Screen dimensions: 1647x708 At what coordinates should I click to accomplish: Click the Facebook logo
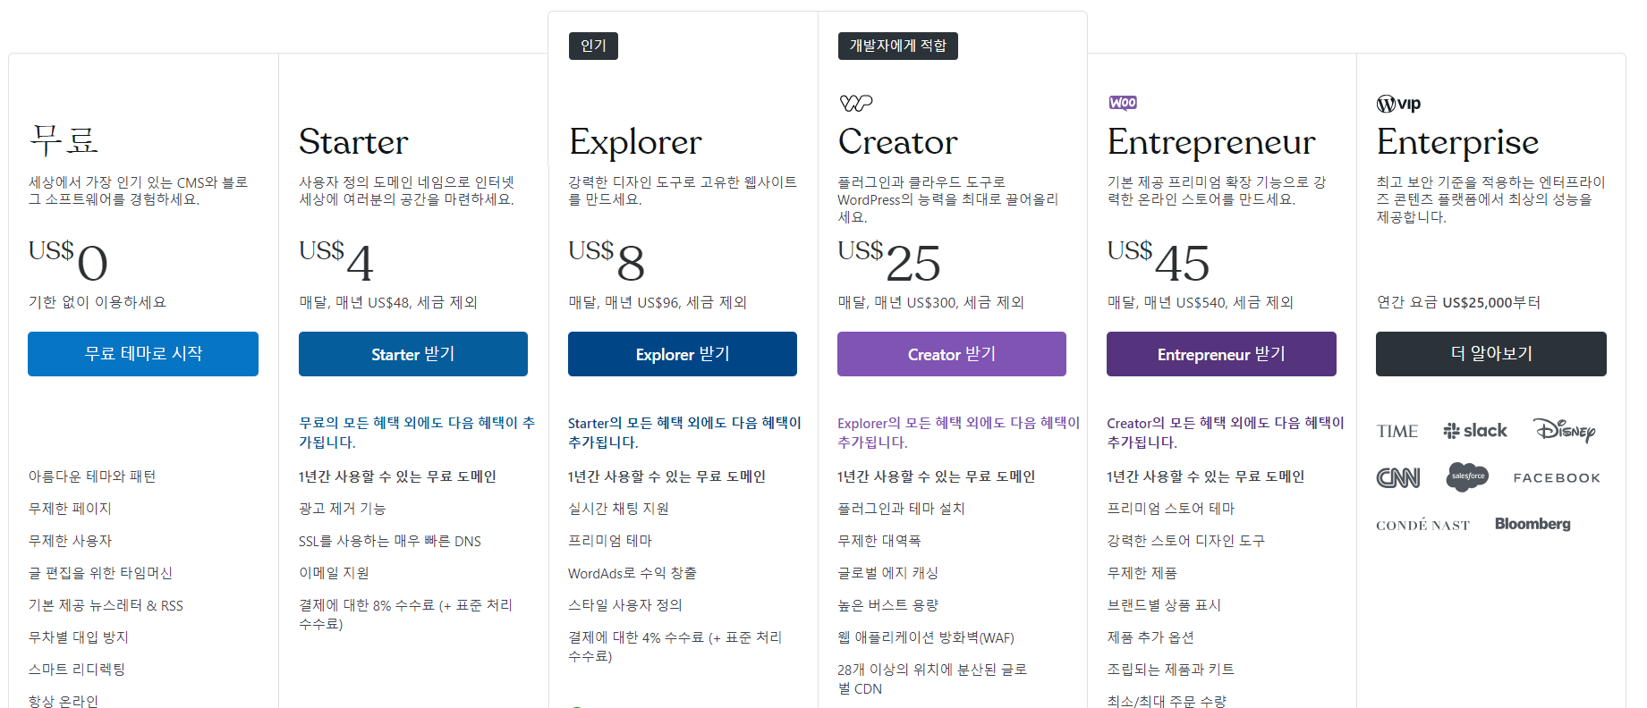tap(1557, 478)
